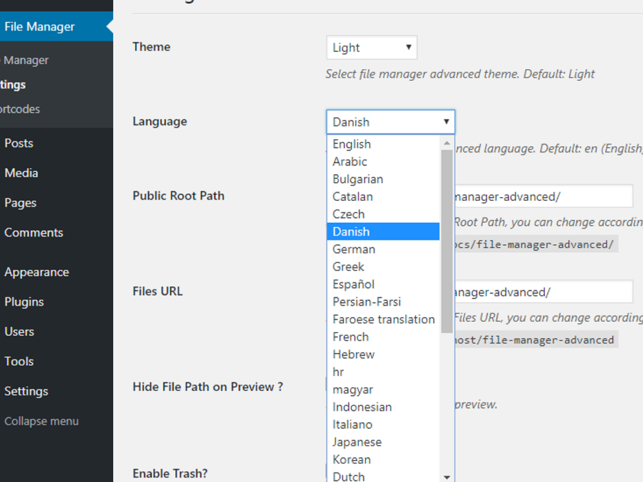
Task: Select Faroese translation language option
Action: (x=383, y=319)
